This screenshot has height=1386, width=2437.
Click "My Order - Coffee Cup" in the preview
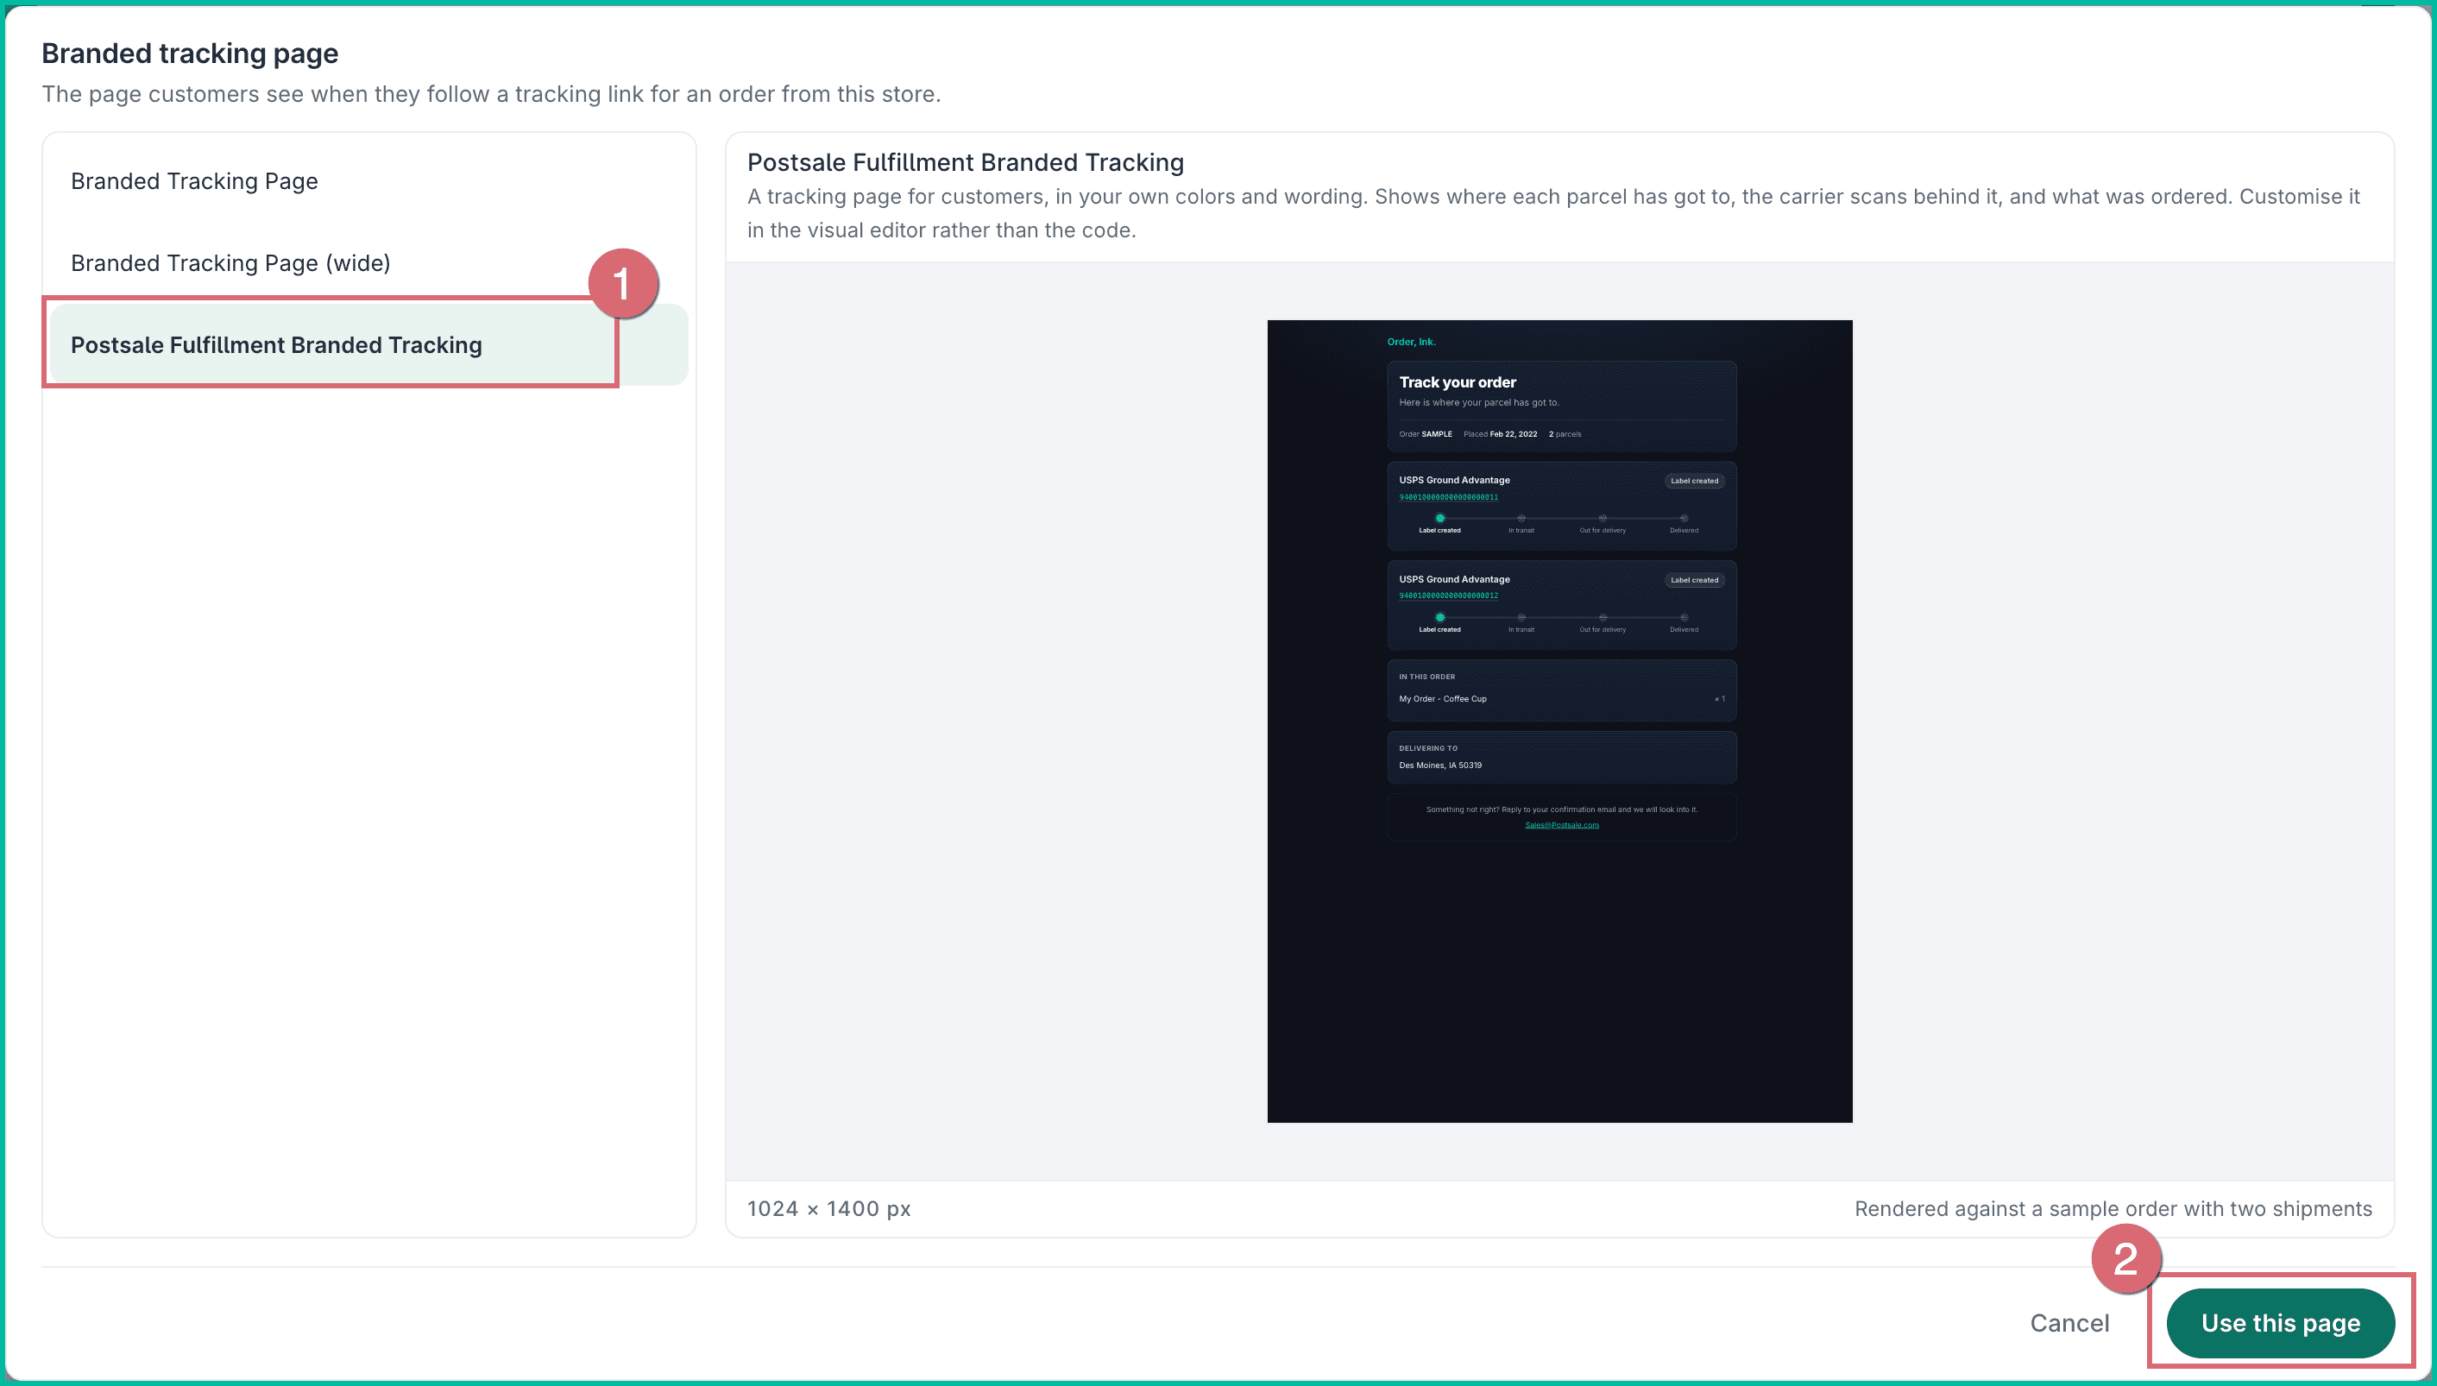[1443, 699]
